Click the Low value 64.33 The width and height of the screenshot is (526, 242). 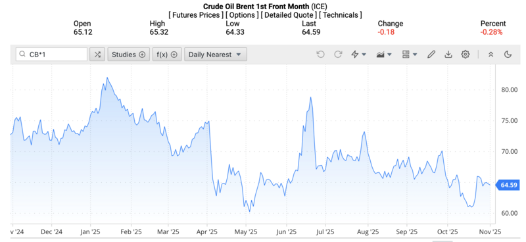click(235, 32)
